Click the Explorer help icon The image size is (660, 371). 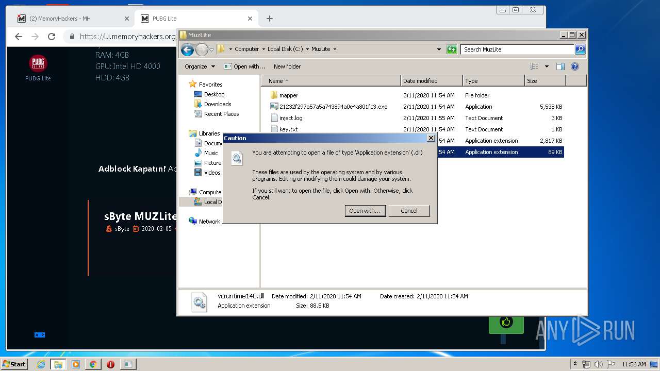click(x=575, y=66)
